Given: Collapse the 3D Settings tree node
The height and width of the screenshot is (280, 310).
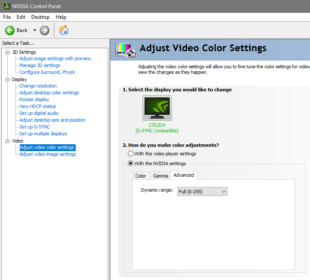Looking at the screenshot, I should click(x=8, y=52).
